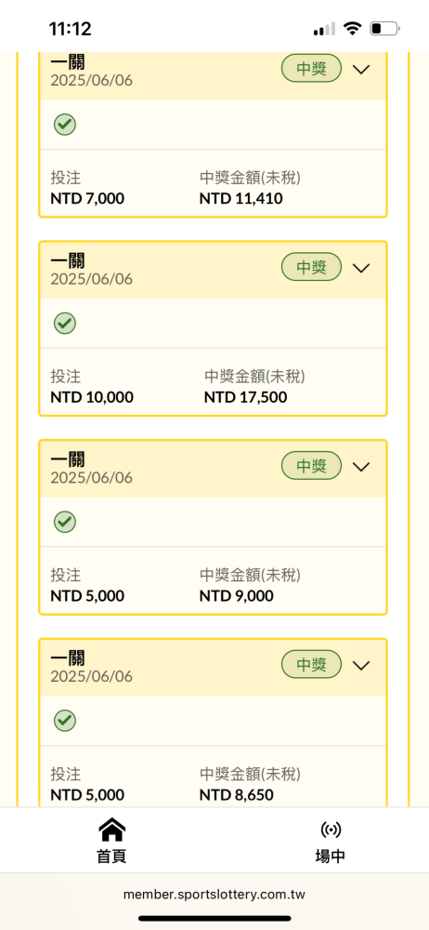Tap the member.sportslottery.com.tw address bar
Viewport: 429px width, 930px height.
214,895
